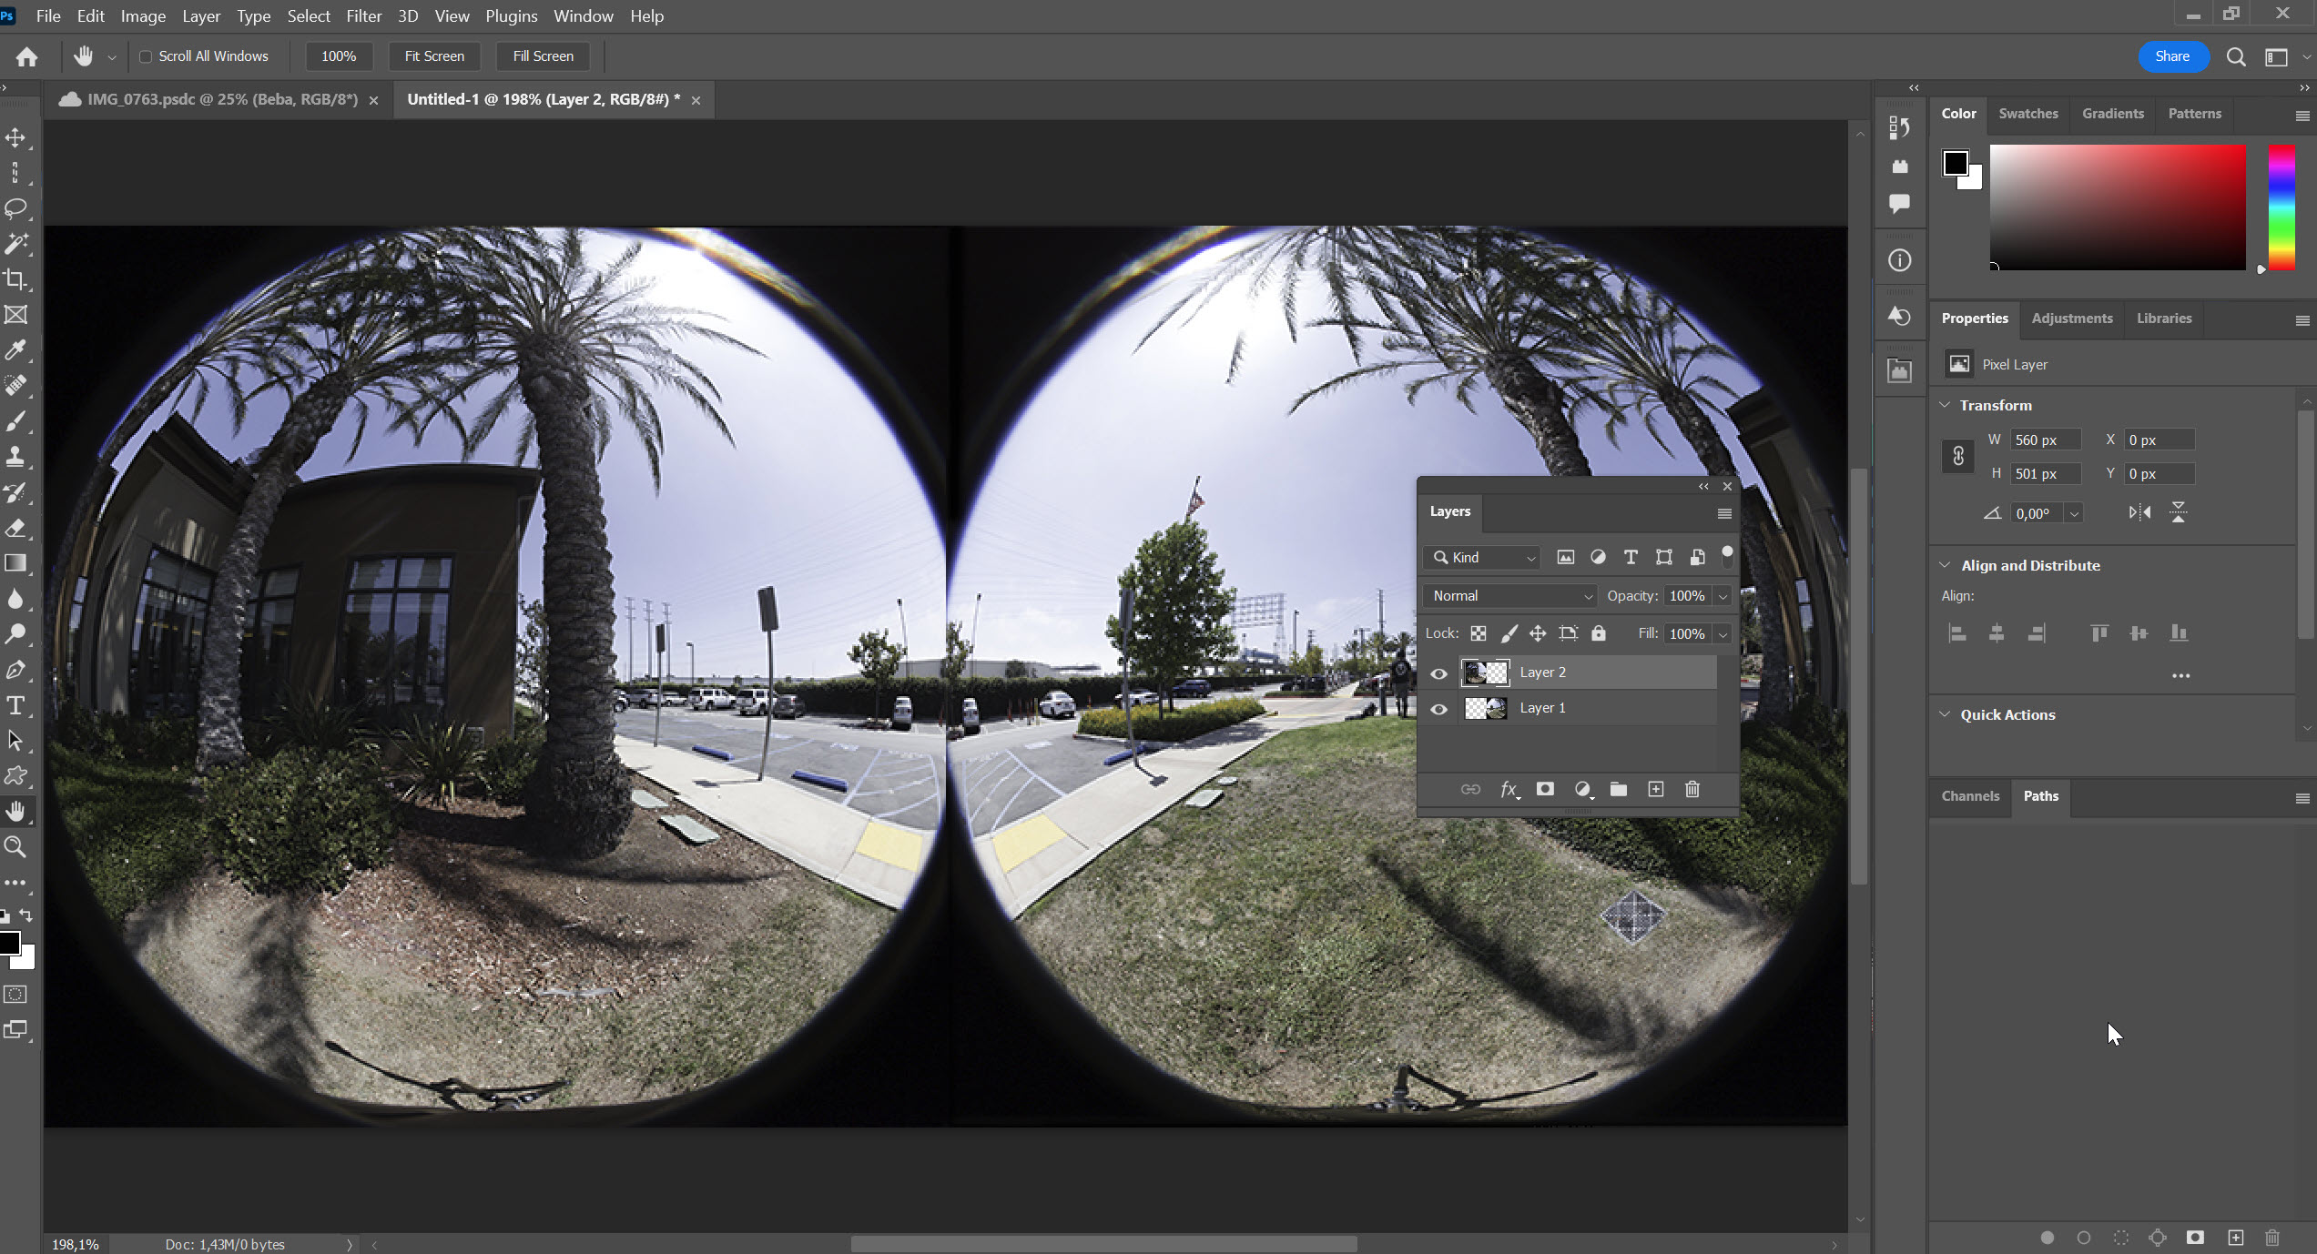The image size is (2317, 1254).
Task: Activate the Lasso tool
Action: coord(16,208)
